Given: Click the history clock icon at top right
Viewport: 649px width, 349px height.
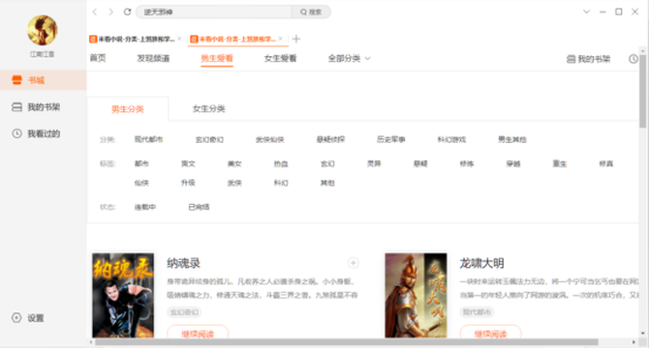Looking at the screenshot, I should (634, 59).
